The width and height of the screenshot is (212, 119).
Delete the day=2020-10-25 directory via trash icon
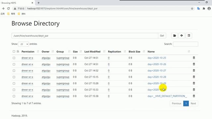[x=194, y=58]
